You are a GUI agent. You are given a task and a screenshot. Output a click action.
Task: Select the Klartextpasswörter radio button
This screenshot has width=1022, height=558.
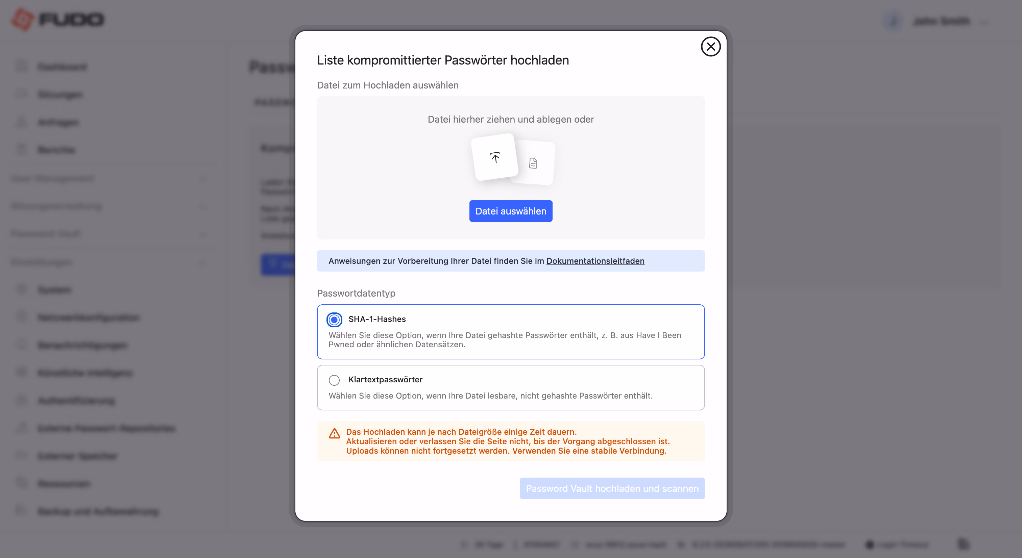[x=334, y=380]
